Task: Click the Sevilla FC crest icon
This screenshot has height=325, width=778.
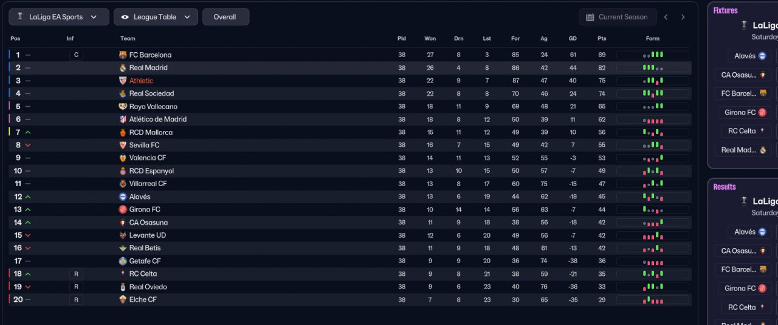Action: coord(123,146)
